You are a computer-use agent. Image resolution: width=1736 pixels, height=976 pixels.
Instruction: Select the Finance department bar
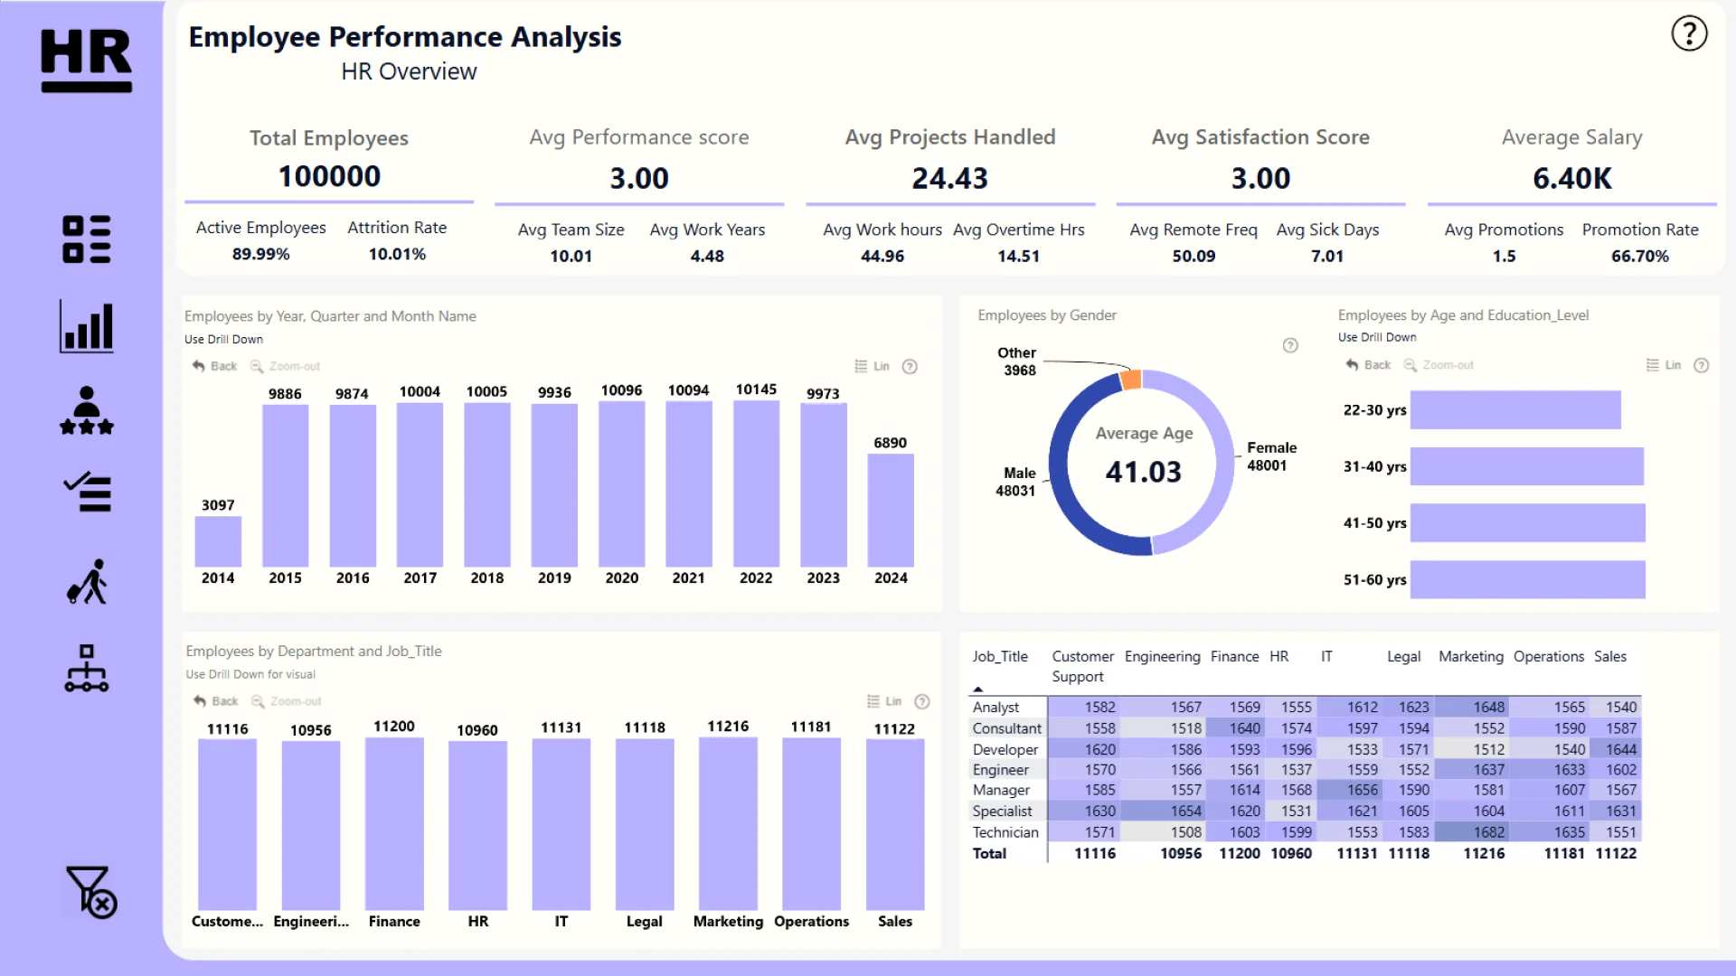(x=394, y=823)
